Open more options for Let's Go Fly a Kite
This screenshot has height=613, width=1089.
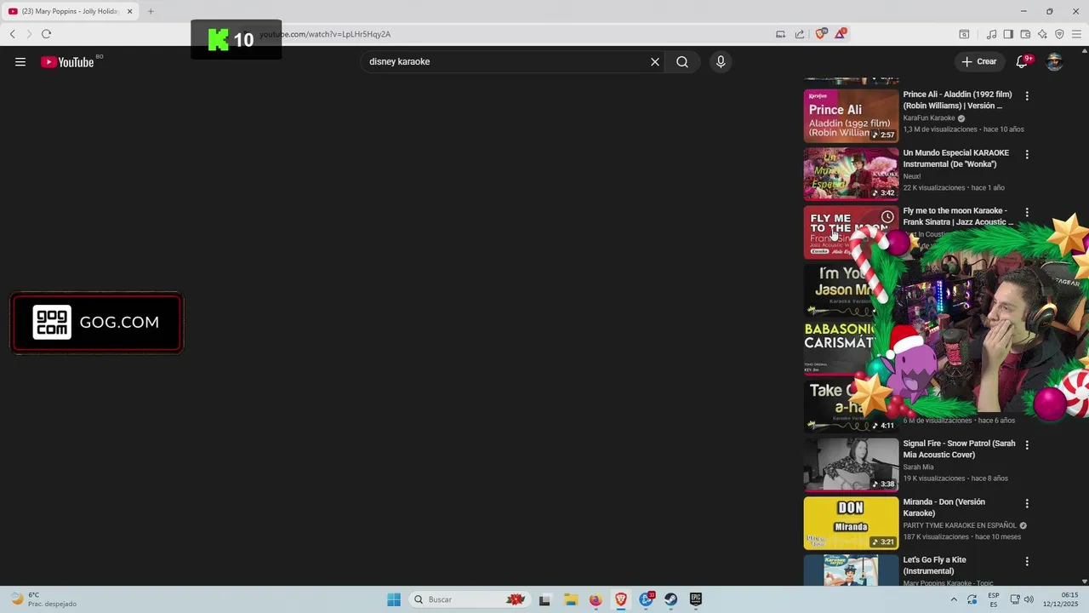tap(1027, 562)
